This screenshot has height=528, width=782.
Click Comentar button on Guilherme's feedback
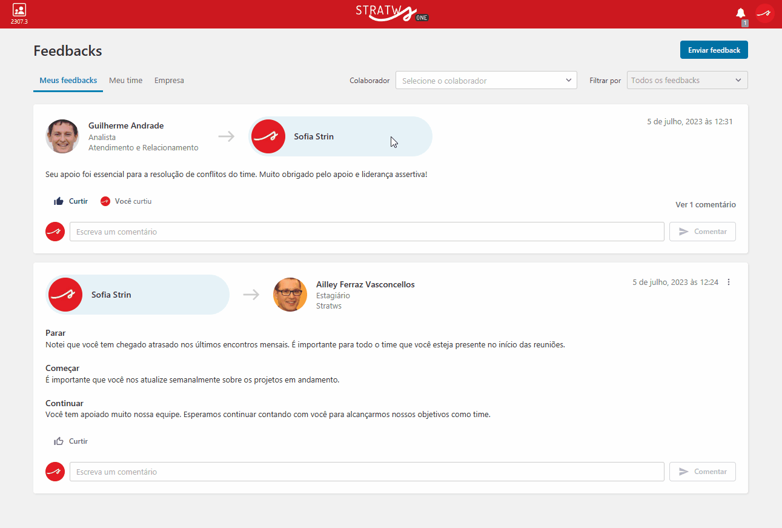click(x=703, y=232)
